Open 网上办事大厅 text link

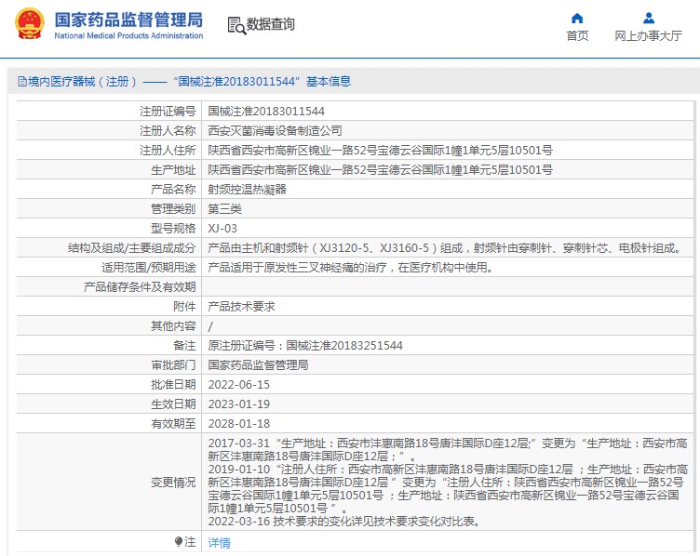pyautogui.click(x=648, y=35)
